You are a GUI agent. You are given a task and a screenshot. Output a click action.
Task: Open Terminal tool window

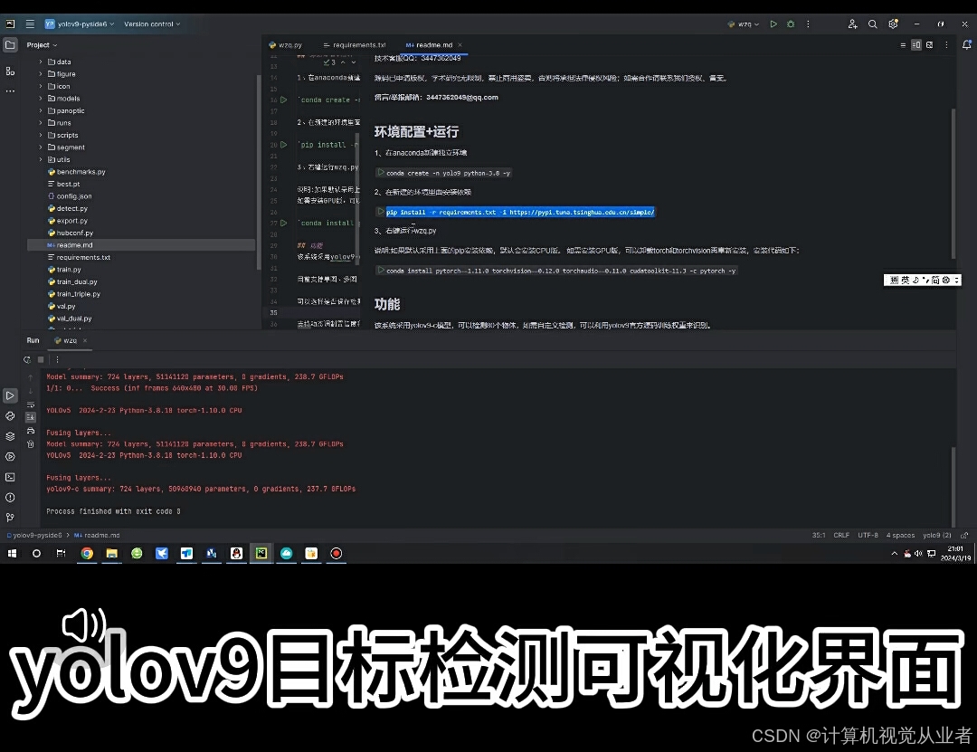click(10, 477)
